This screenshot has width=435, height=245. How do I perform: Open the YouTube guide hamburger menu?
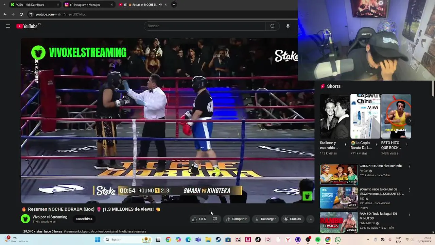(8, 26)
